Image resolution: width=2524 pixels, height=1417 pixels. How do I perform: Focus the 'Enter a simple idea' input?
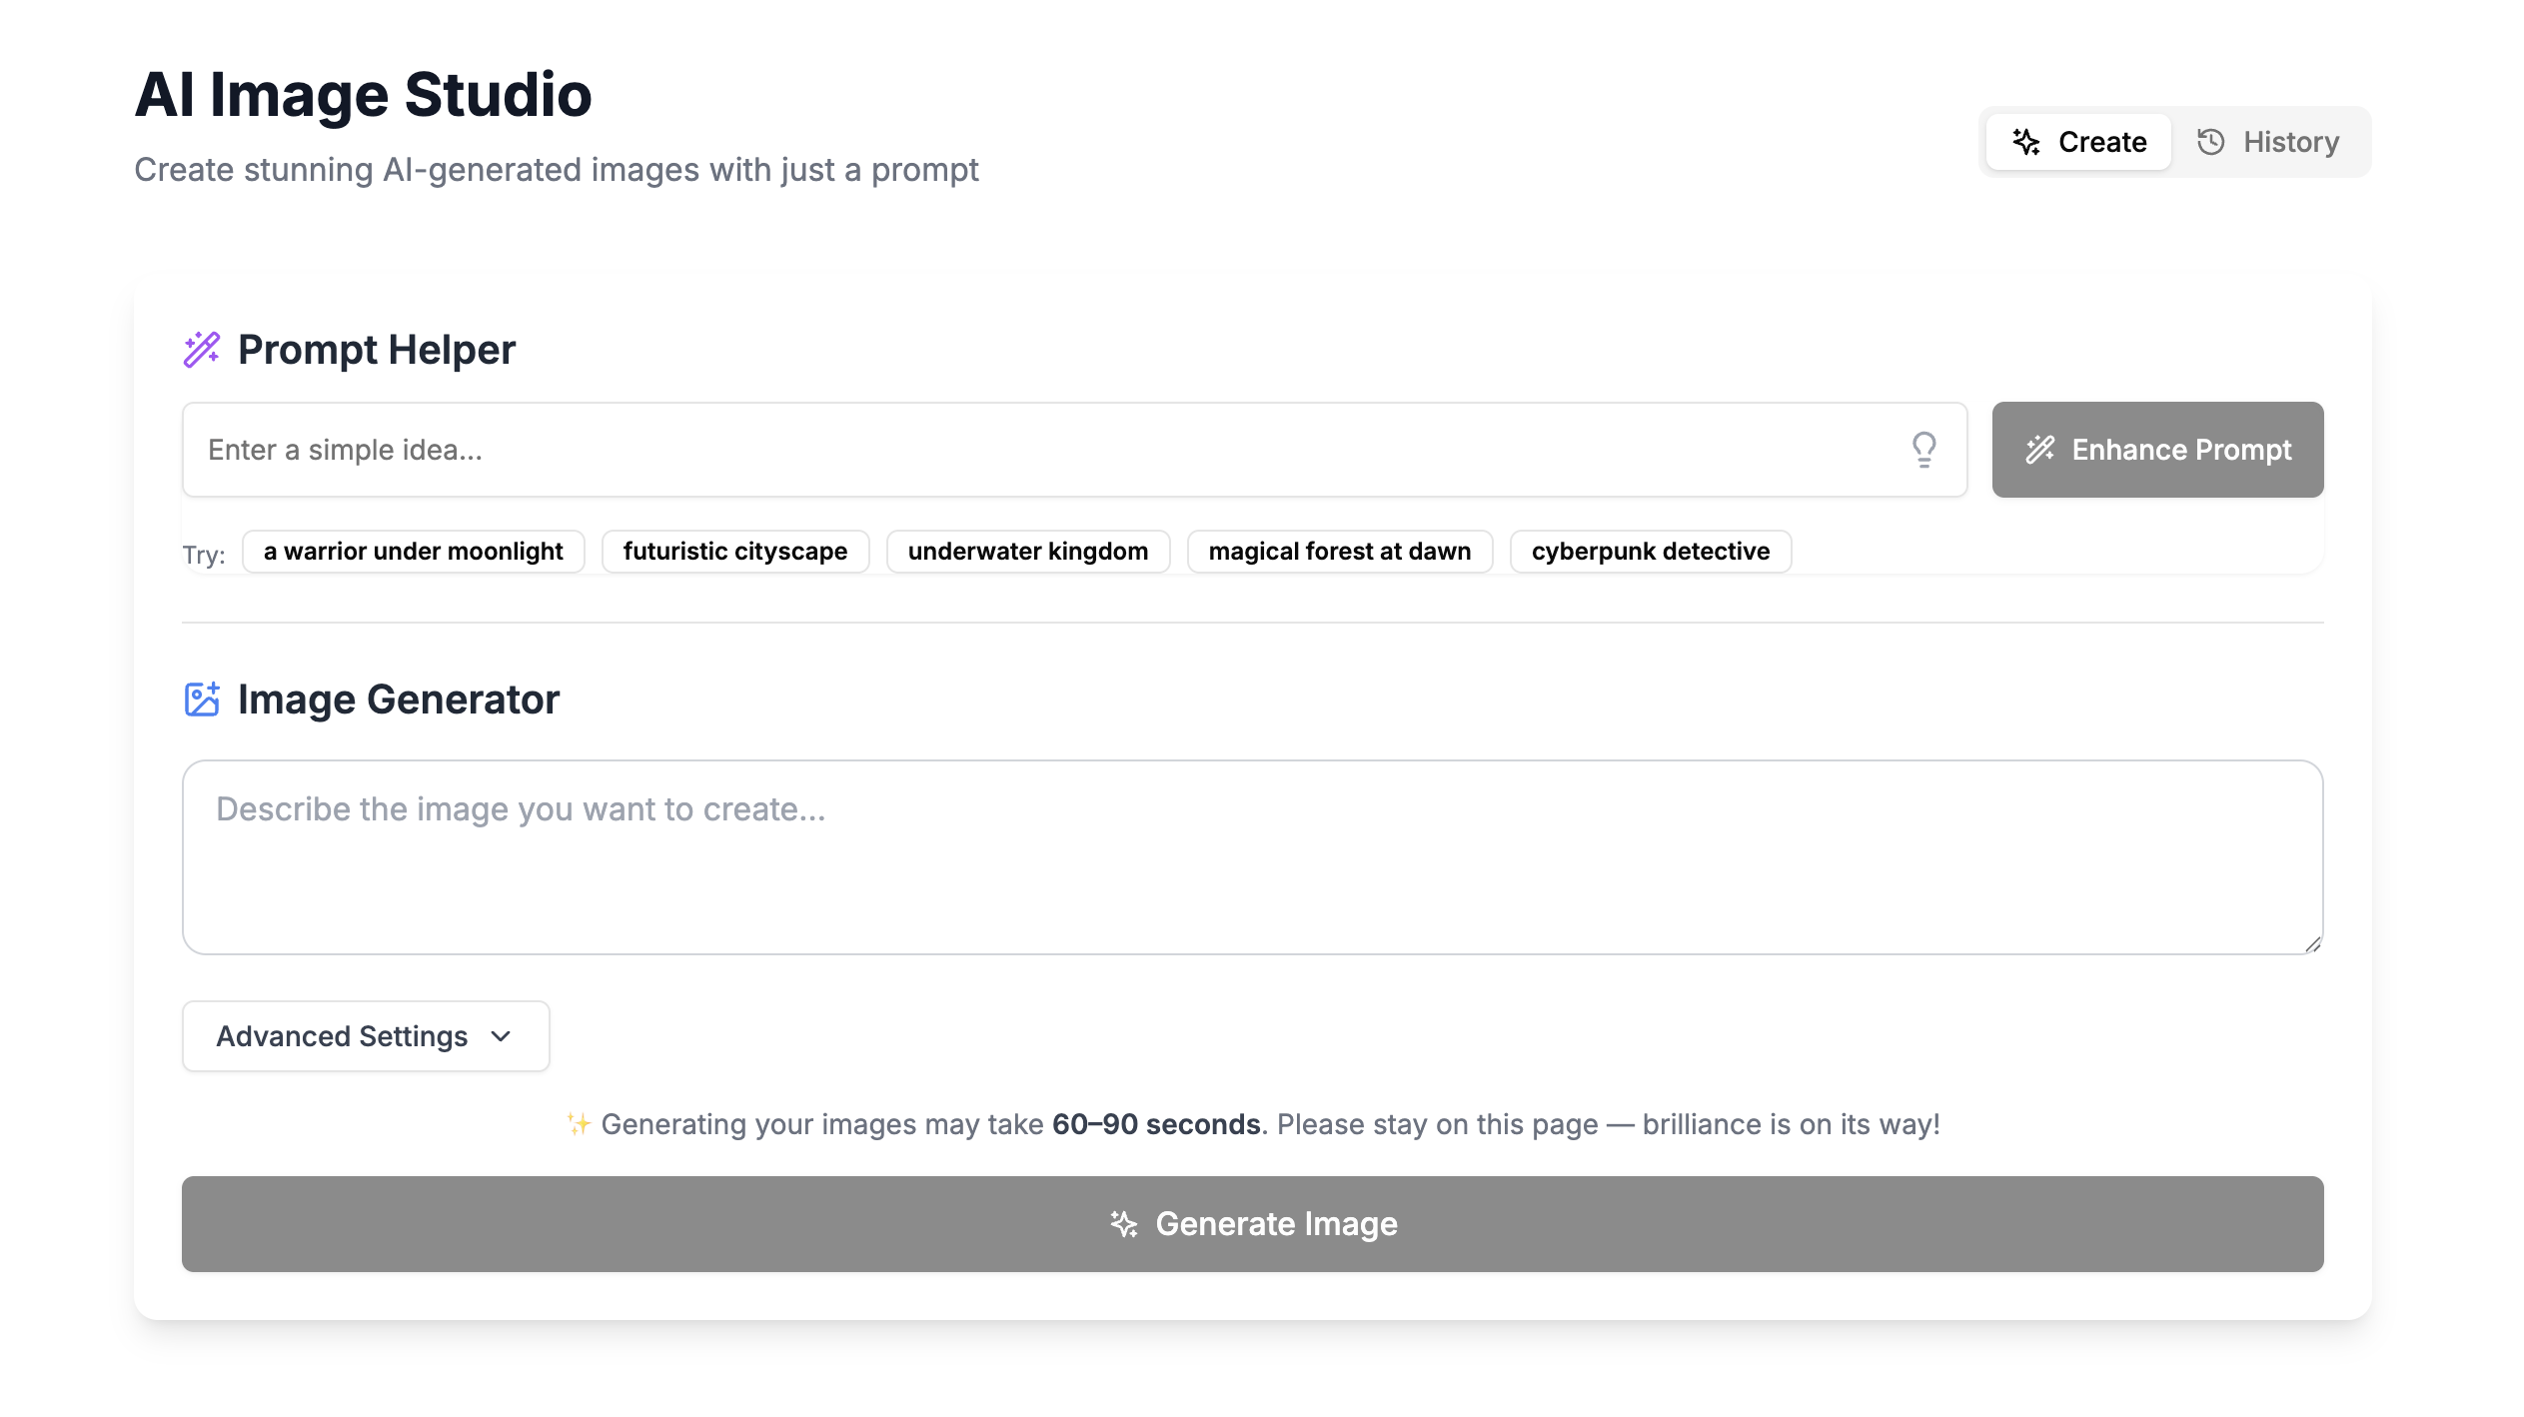point(1039,450)
